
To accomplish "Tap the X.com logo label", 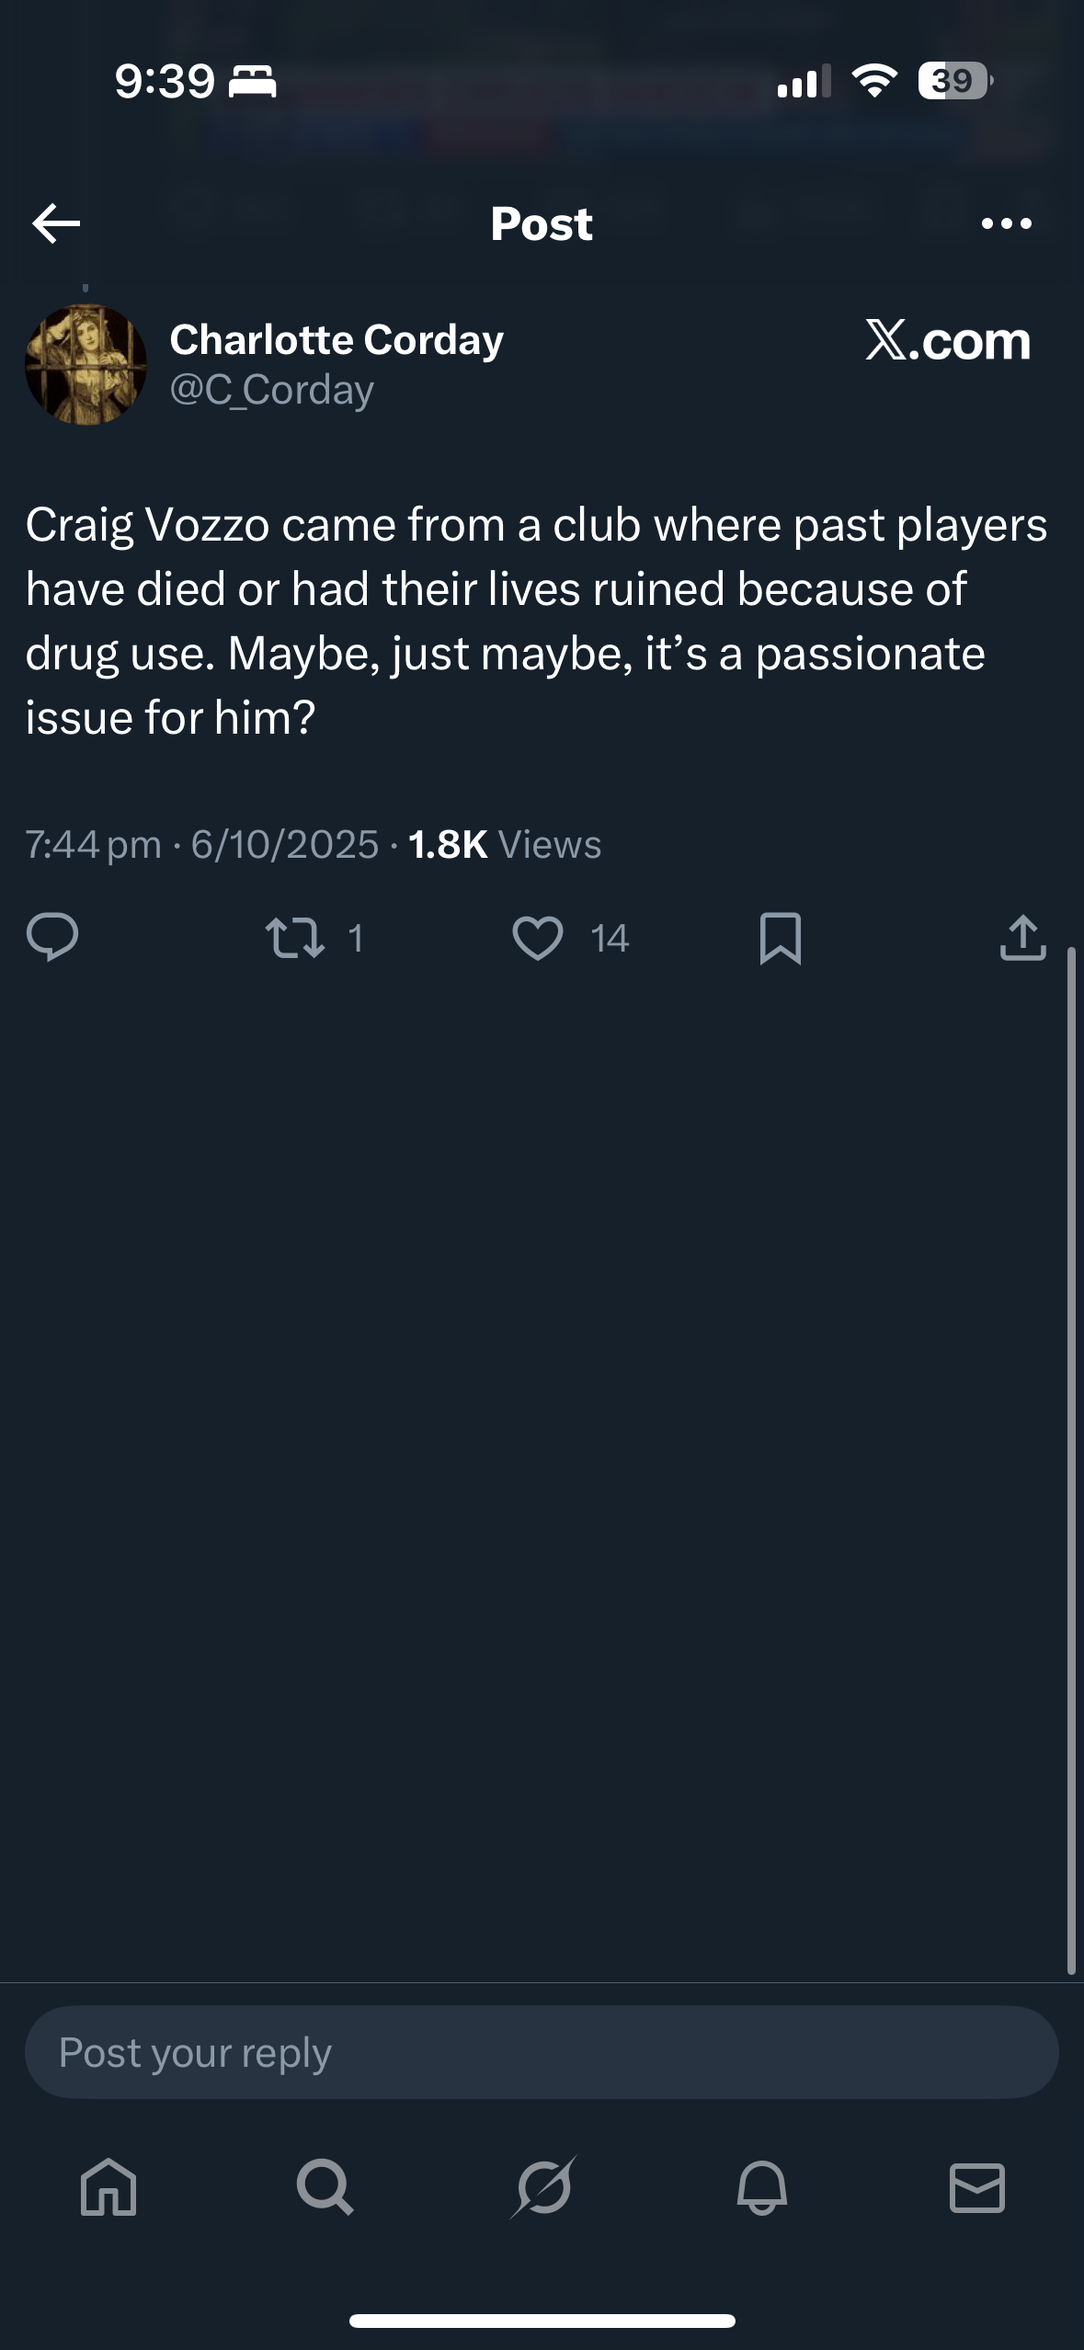I will point(948,341).
